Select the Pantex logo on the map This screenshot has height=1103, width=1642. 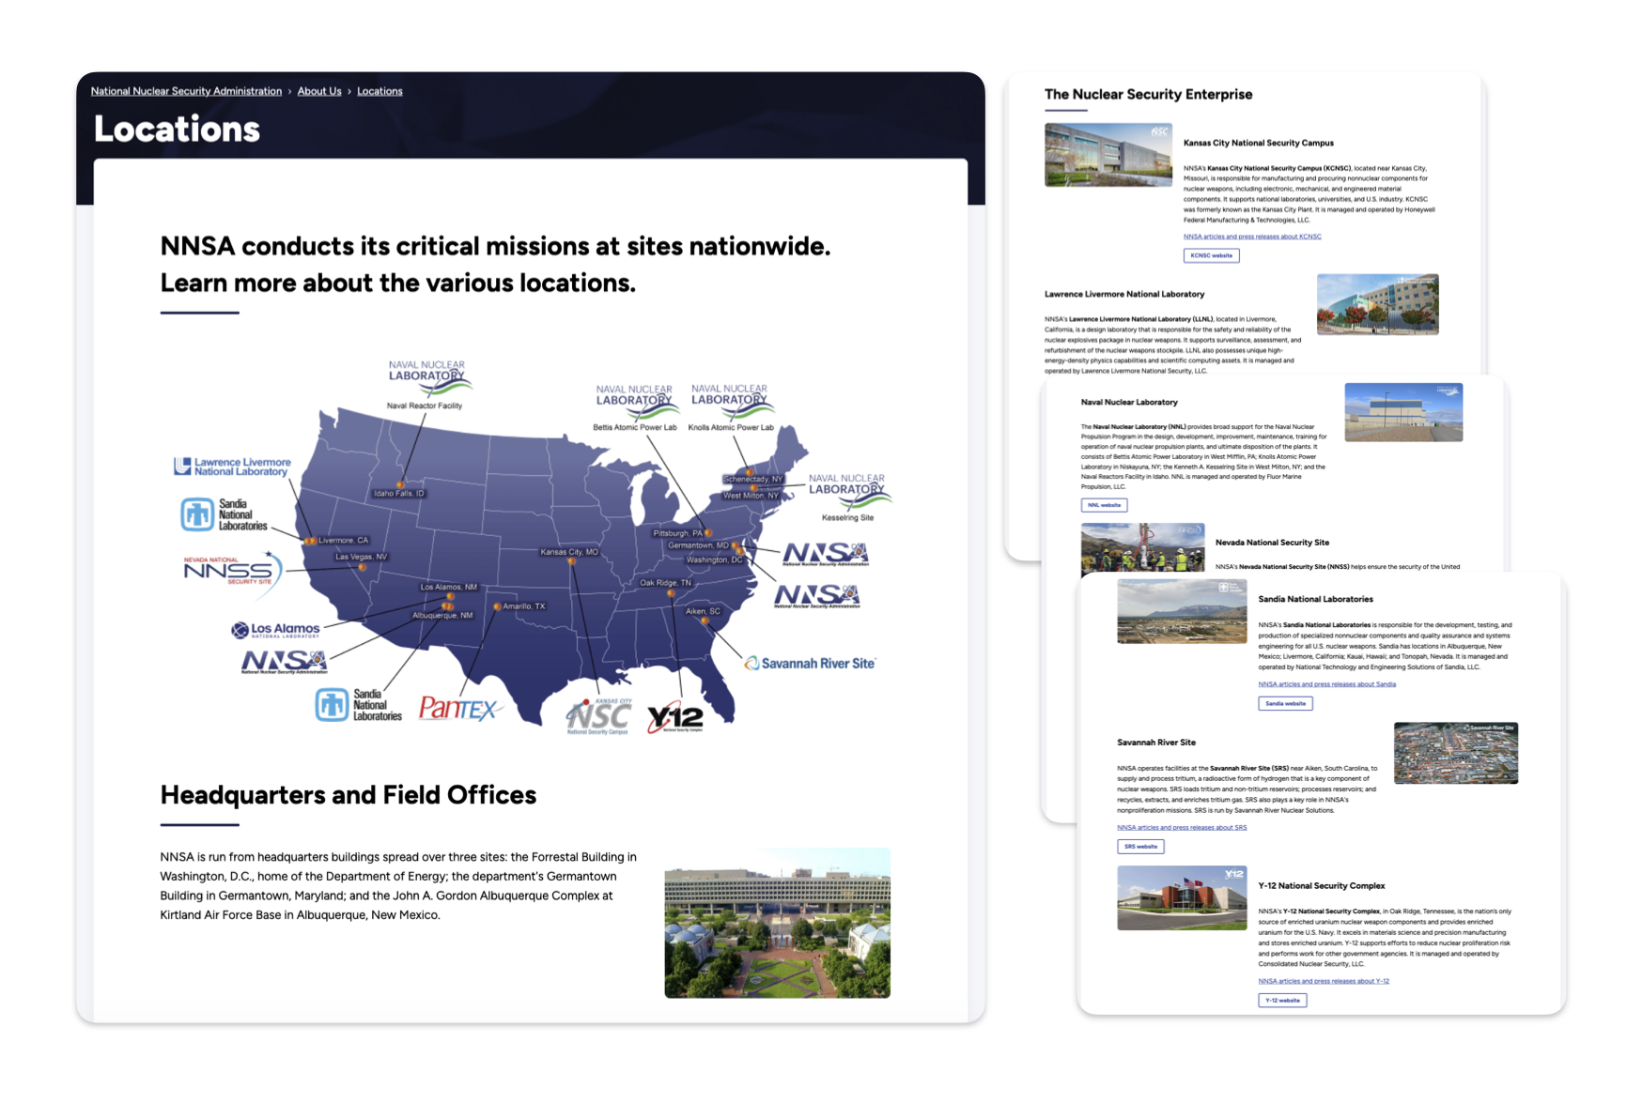457,709
